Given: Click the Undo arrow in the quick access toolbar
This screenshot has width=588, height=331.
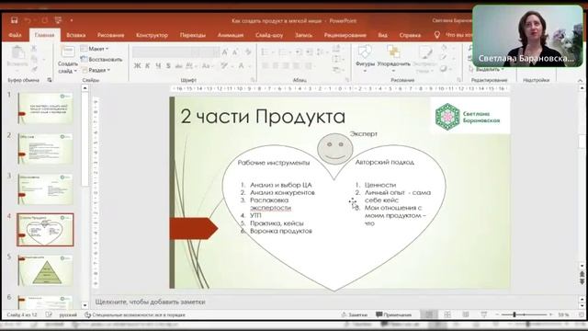Looking at the screenshot, I should click(28, 20).
